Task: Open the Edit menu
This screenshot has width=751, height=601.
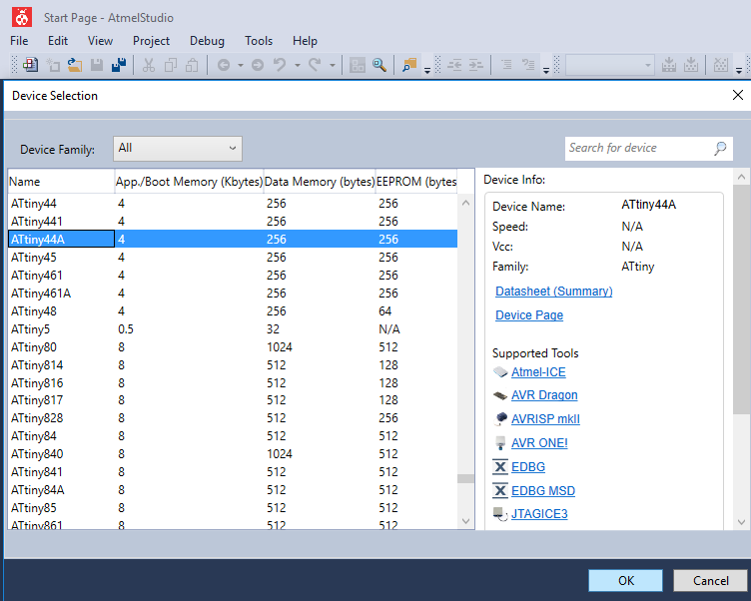Action: [58, 41]
